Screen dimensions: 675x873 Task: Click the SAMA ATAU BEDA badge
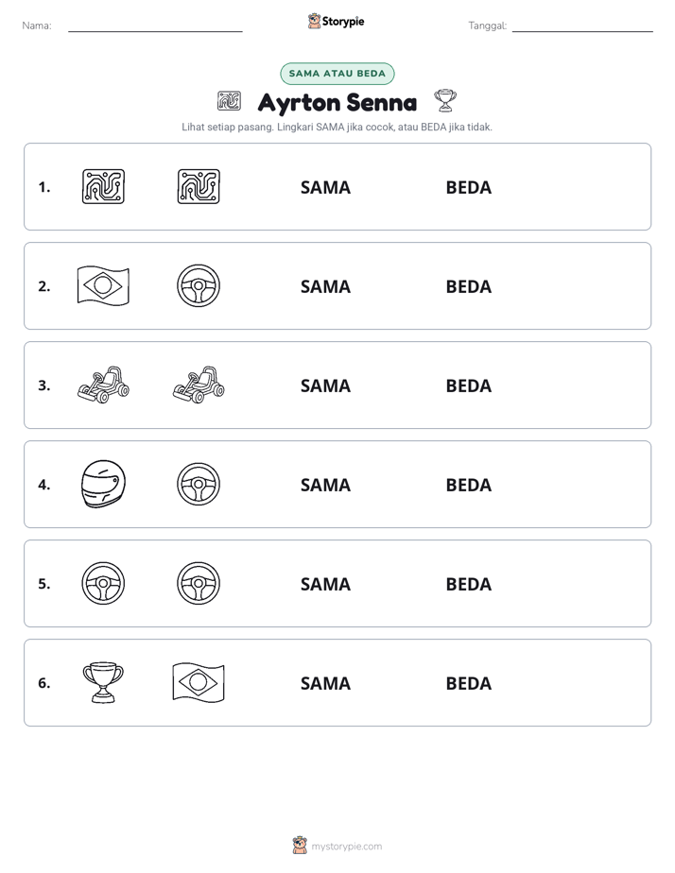point(337,74)
